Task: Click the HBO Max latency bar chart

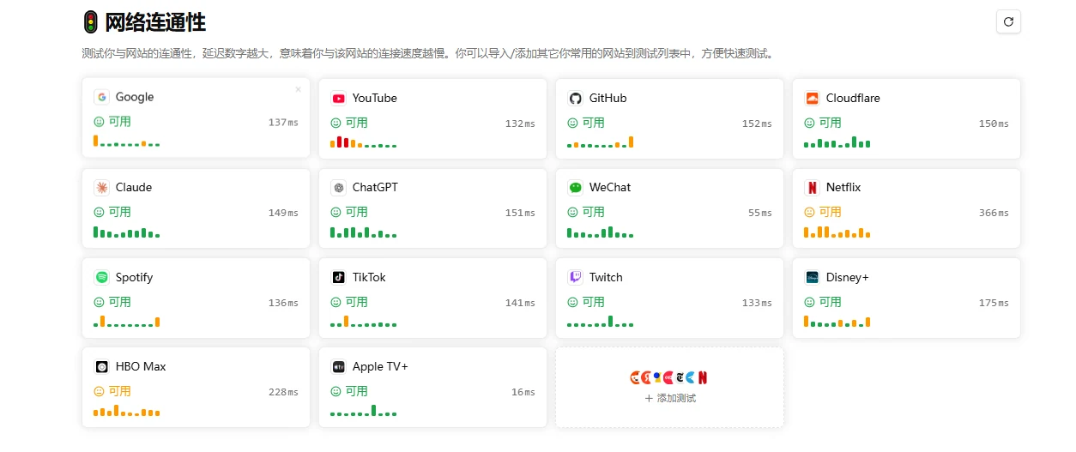Action: coord(127,411)
